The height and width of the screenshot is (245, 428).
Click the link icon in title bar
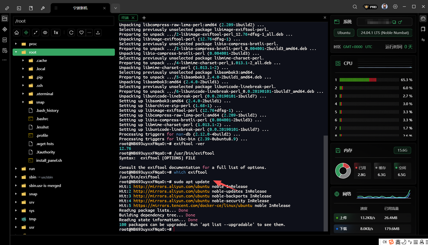pyautogui.click(x=7, y=8)
